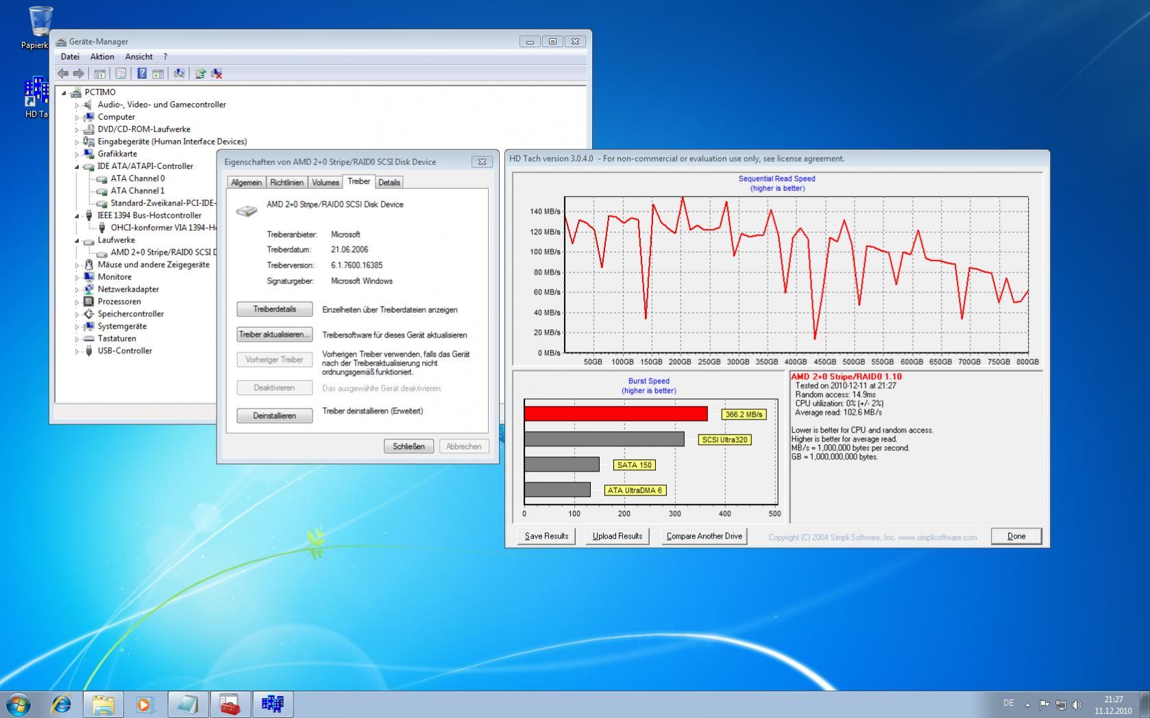Screen dimensions: 1150x718
Task: Select the PCTIMO computer root node
Action: (100, 92)
